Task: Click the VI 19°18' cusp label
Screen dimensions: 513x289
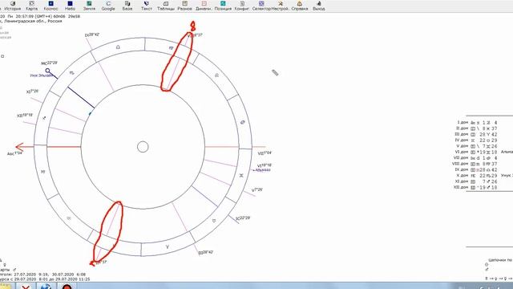Action: click(x=265, y=165)
